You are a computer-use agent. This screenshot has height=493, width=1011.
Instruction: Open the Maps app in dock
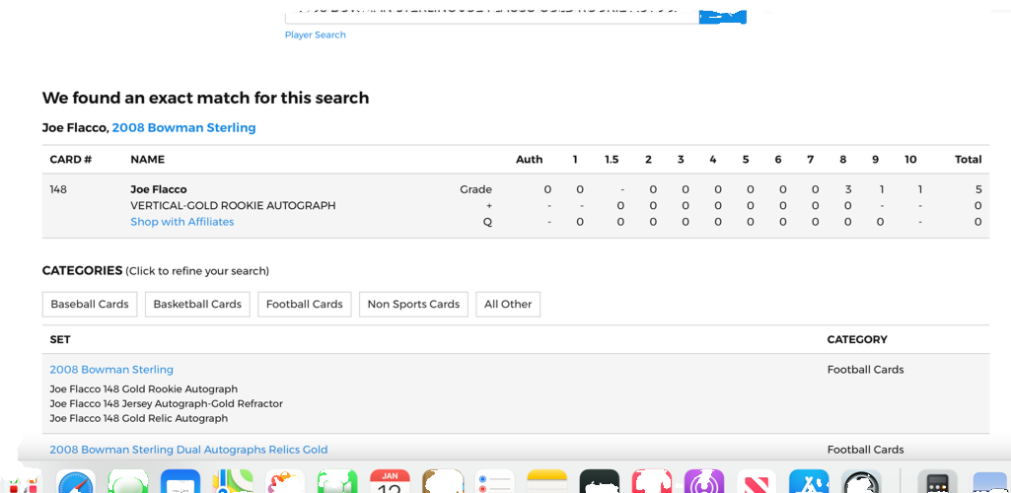click(233, 483)
